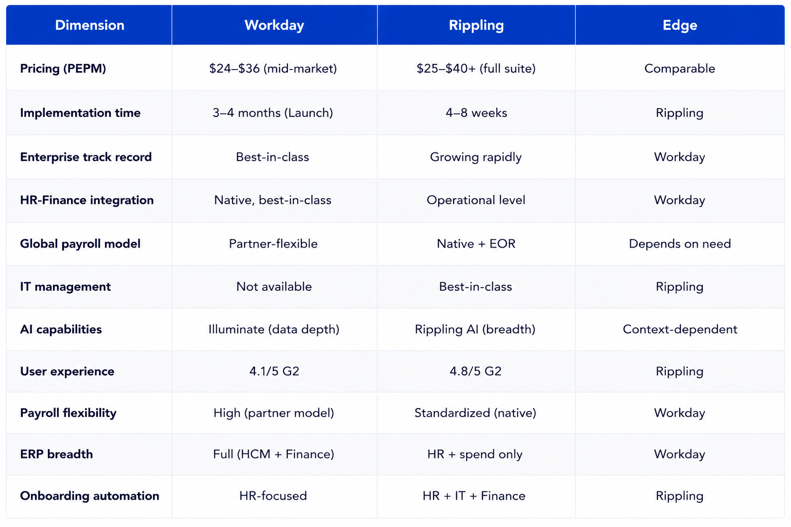Click the "$25–$40+ (full suite)" cell
This screenshot has height=527, width=791.
pos(476,68)
